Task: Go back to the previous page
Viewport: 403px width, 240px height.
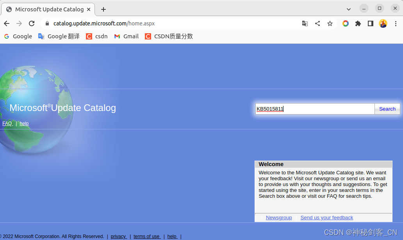Action: [7, 23]
